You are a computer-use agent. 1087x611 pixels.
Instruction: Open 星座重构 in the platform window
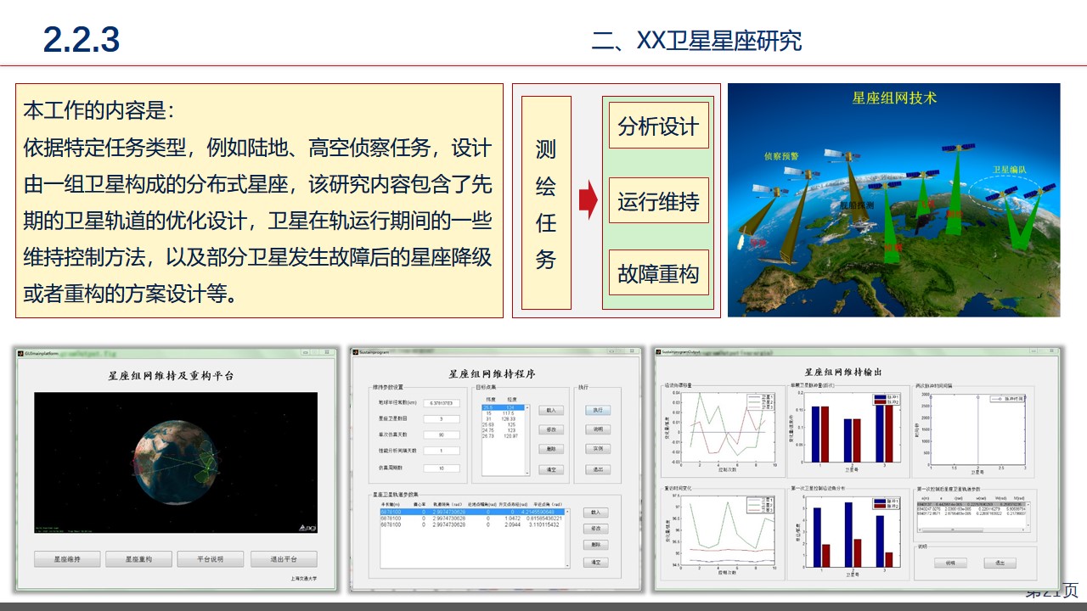pyautogui.click(x=139, y=559)
